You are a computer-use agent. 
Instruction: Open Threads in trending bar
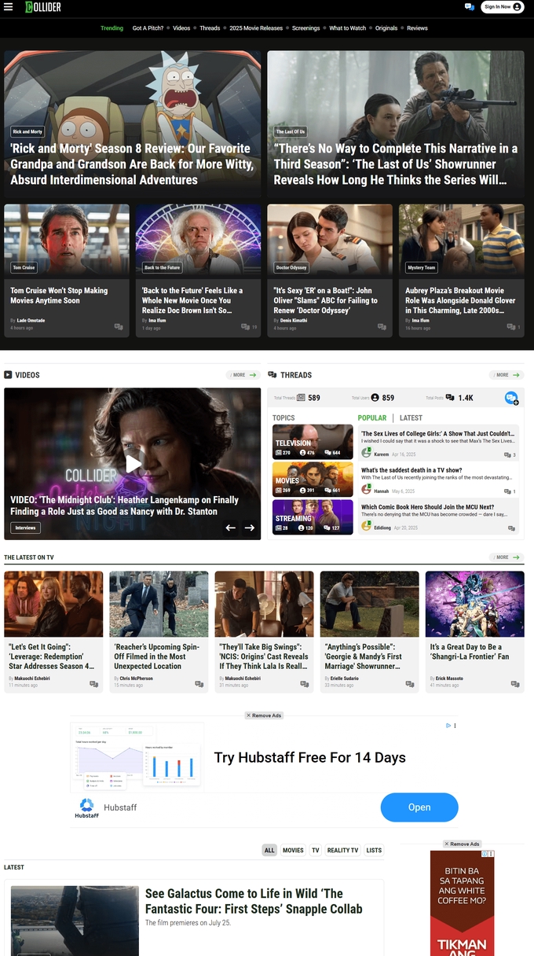click(210, 28)
